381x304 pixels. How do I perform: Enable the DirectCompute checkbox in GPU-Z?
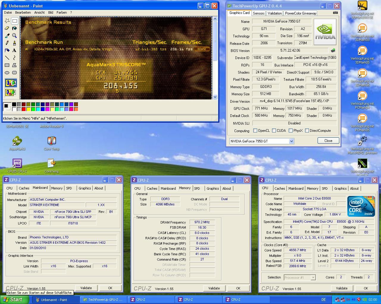pos(307,131)
